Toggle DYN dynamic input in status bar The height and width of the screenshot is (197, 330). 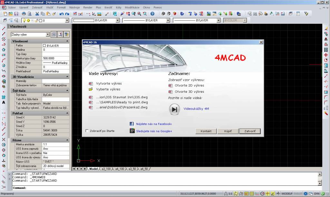[317, 194]
